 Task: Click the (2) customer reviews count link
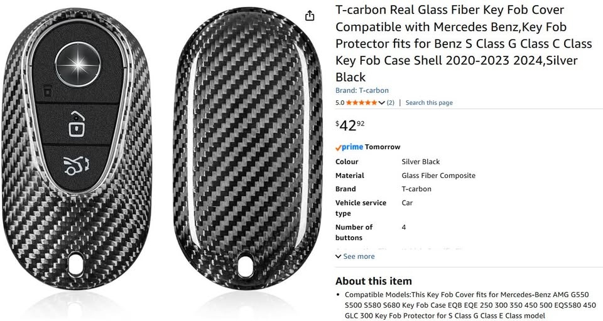click(x=390, y=103)
